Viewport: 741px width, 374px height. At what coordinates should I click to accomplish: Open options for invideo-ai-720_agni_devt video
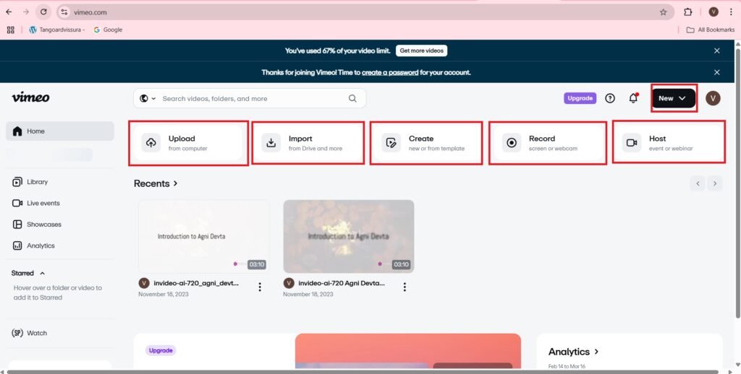[260, 287]
